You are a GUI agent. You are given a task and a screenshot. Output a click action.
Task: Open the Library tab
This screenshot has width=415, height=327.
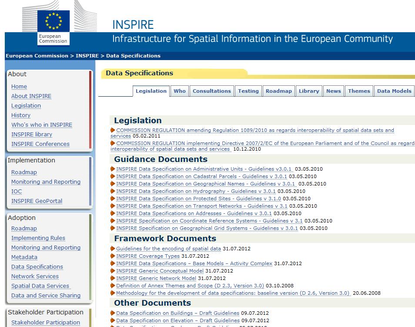(309, 91)
